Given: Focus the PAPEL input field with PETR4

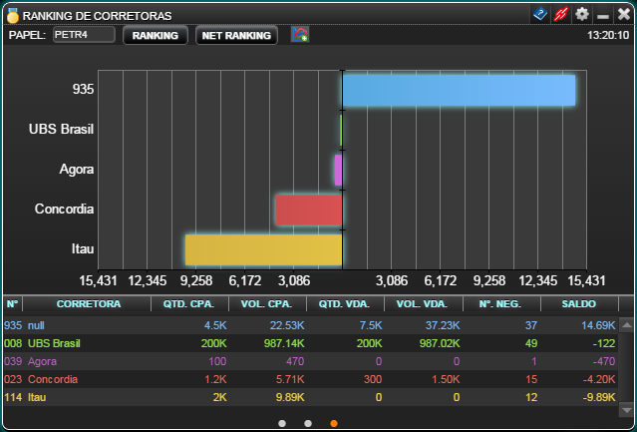Looking at the screenshot, I should pos(84,35).
